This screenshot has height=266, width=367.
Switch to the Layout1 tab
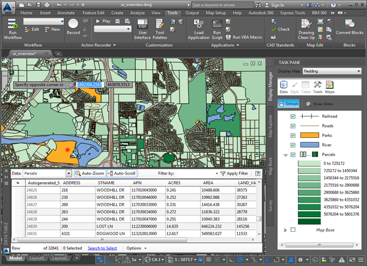click(x=38, y=258)
